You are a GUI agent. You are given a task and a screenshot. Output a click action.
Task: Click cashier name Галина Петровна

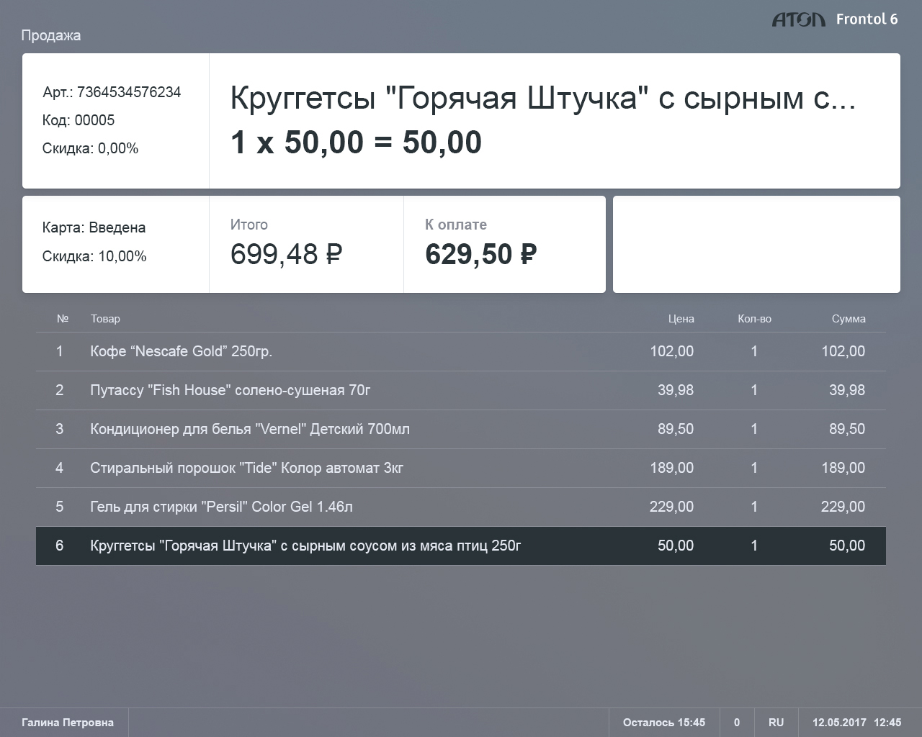68,723
